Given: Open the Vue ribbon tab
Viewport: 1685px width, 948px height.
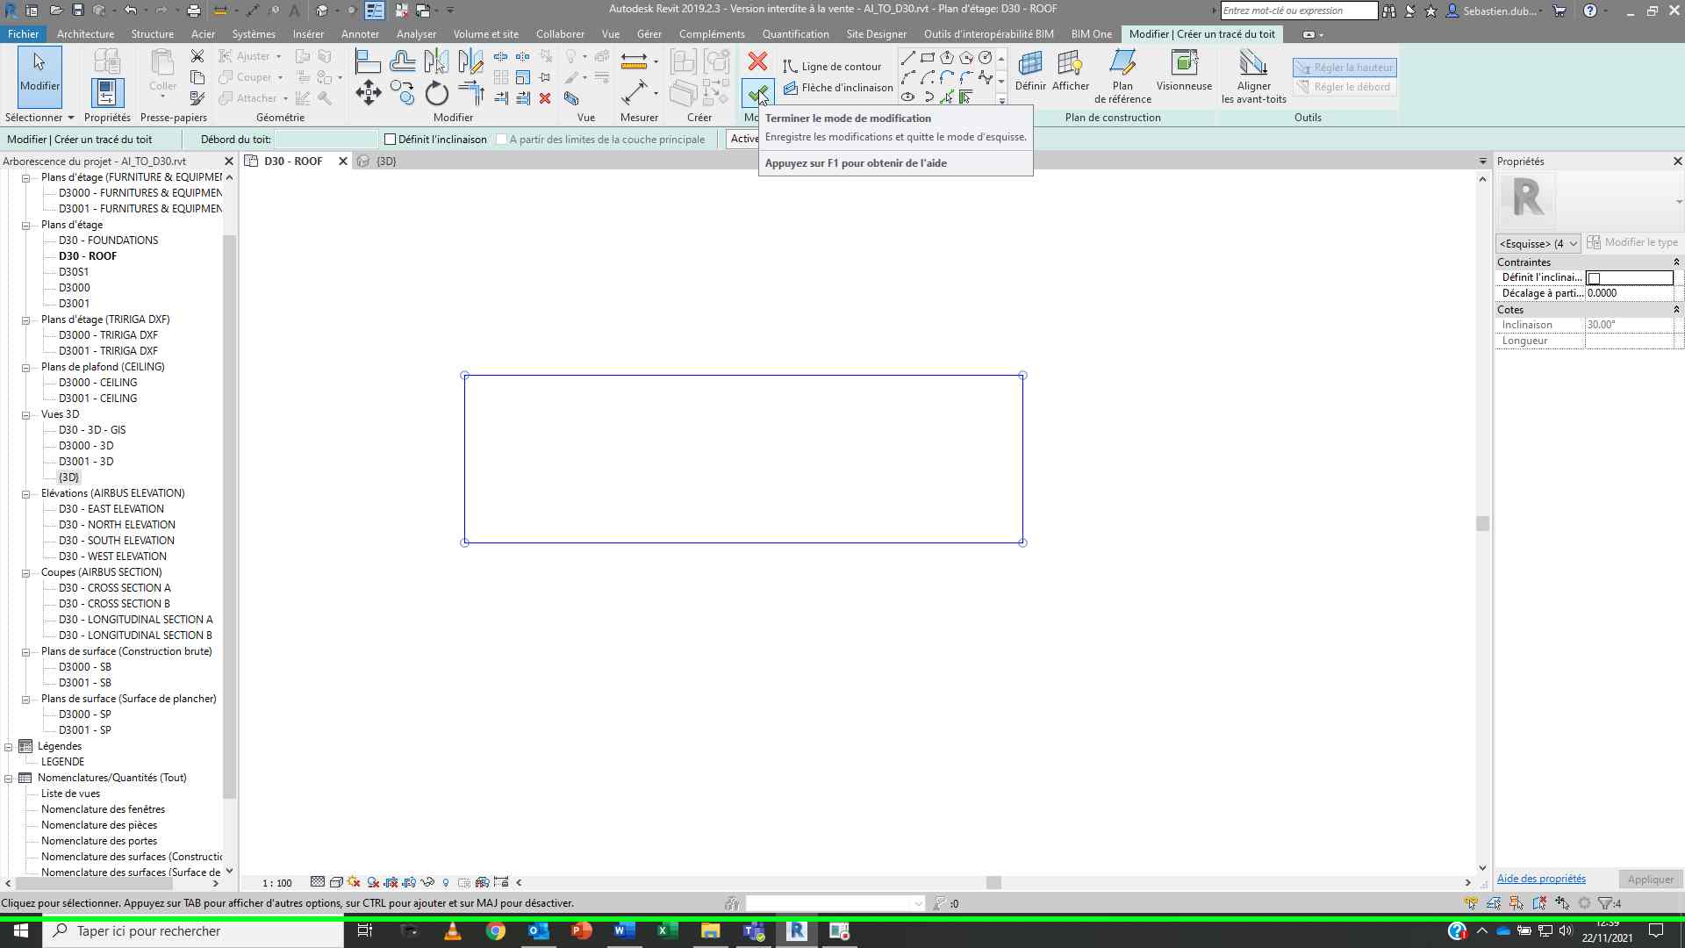Looking at the screenshot, I should pyautogui.click(x=611, y=33).
